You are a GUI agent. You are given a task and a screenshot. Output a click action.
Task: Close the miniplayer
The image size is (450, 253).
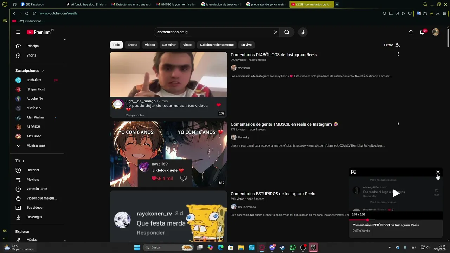(x=438, y=172)
